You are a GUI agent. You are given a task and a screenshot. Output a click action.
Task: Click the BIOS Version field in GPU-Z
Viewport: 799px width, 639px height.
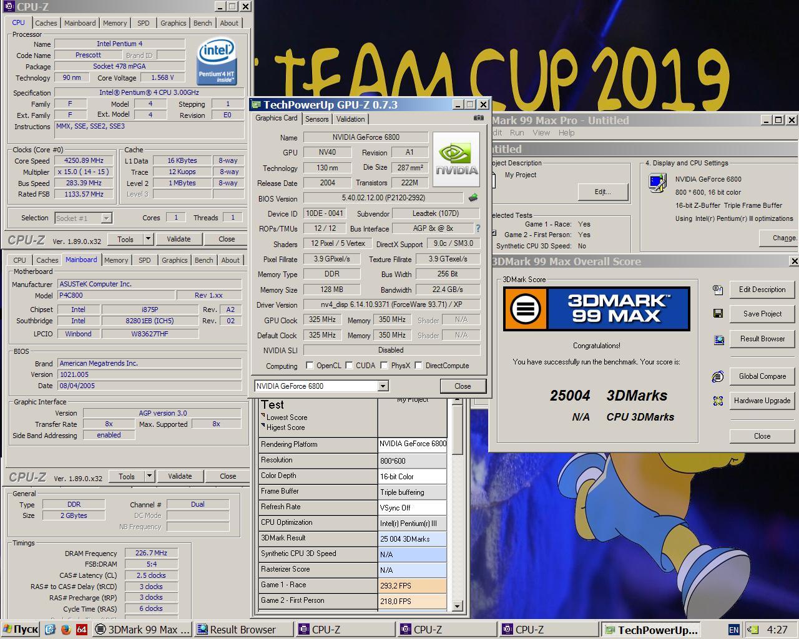pos(383,198)
